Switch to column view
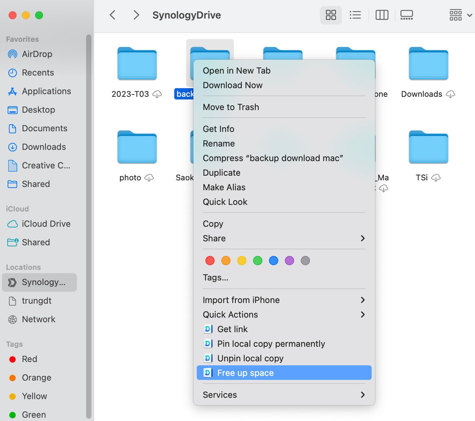Screen dimensions: 475x421 [382, 15]
